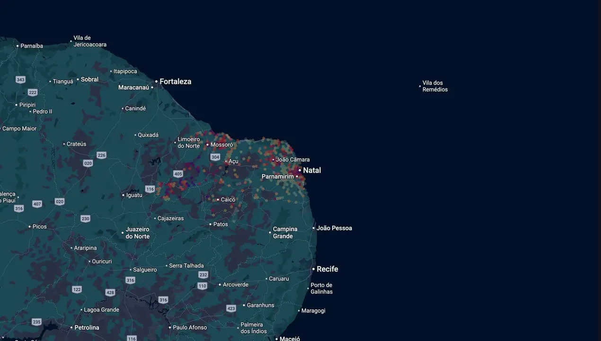This screenshot has width=601, height=341.
Task: Click the Palmeira dos Índios label
Action: coord(254,328)
